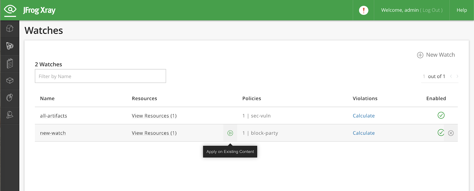Go to previous page arrow
The image size is (474, 191).
(451, 77)
